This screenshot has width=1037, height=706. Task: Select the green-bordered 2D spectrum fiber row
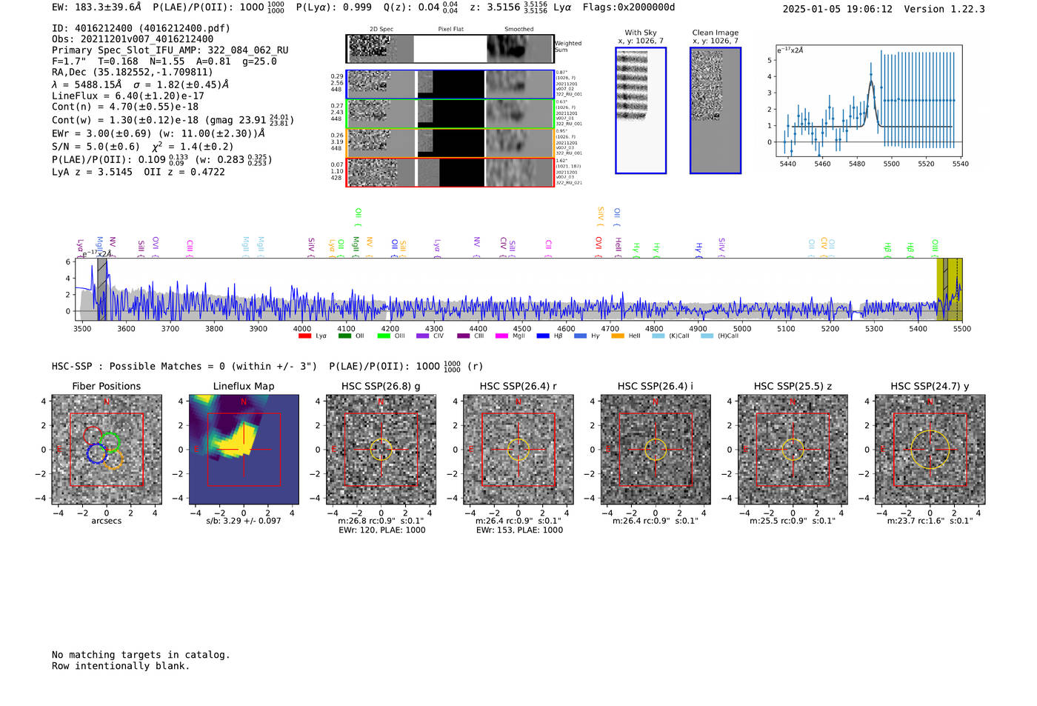(x=450, y=114)
